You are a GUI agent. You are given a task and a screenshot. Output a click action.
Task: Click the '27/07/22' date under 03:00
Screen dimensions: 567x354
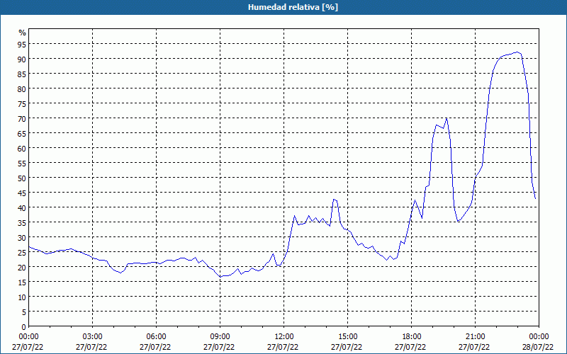pyautogui.click(x=91, y=347)
